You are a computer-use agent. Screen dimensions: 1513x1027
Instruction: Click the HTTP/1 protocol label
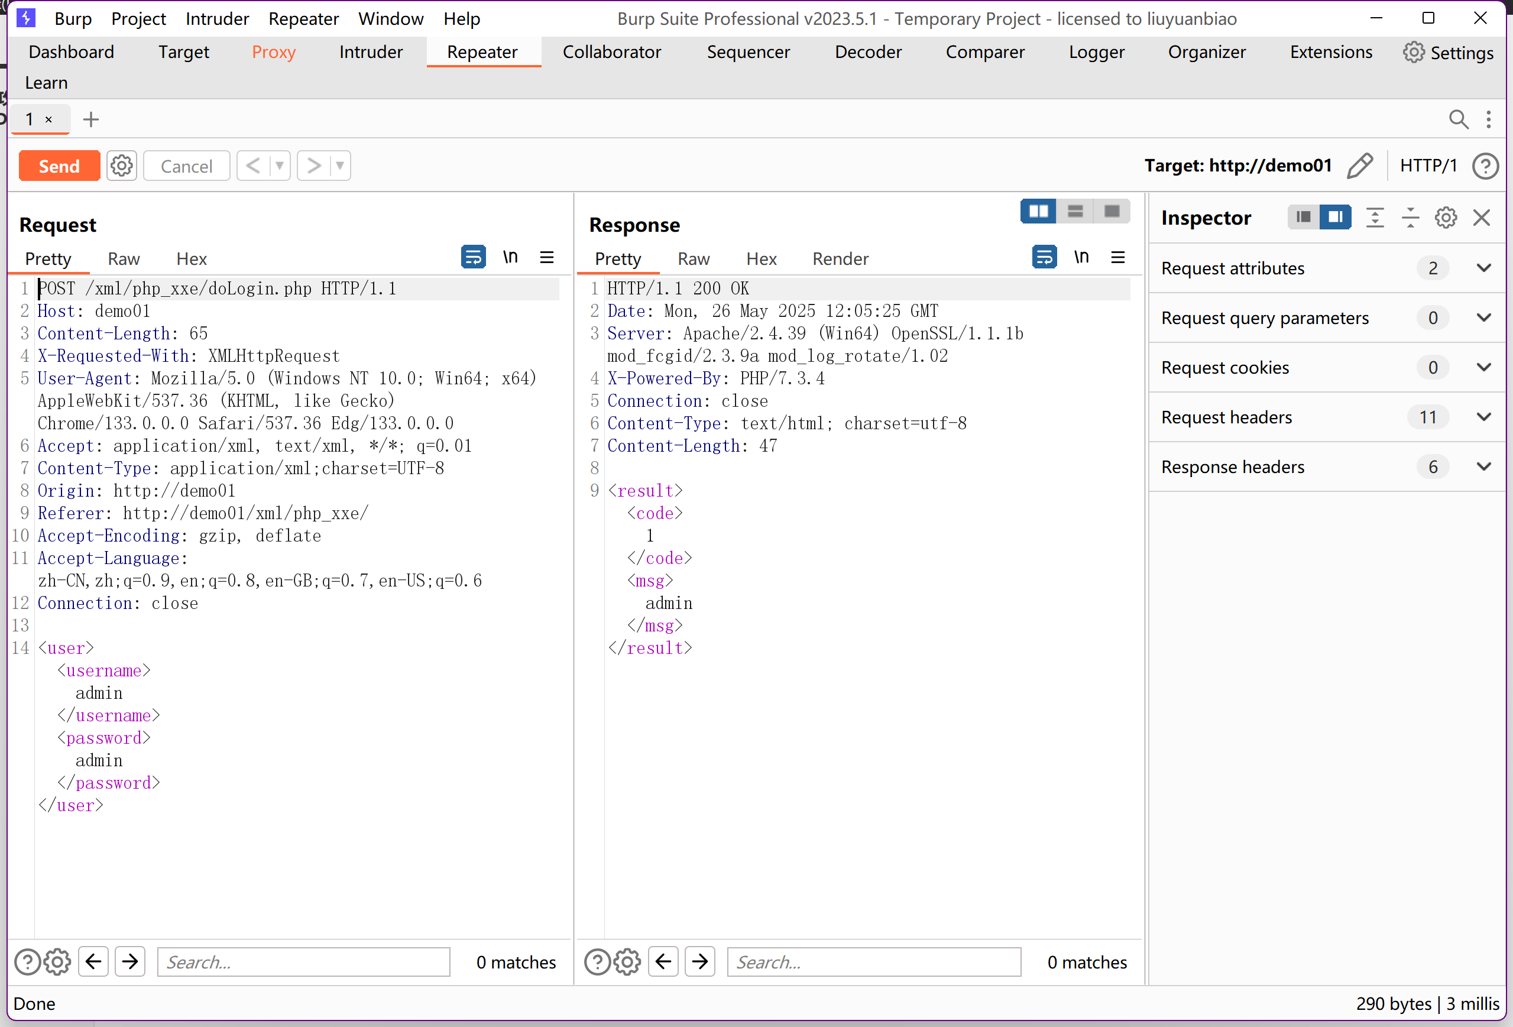[x=1428, y=166]
